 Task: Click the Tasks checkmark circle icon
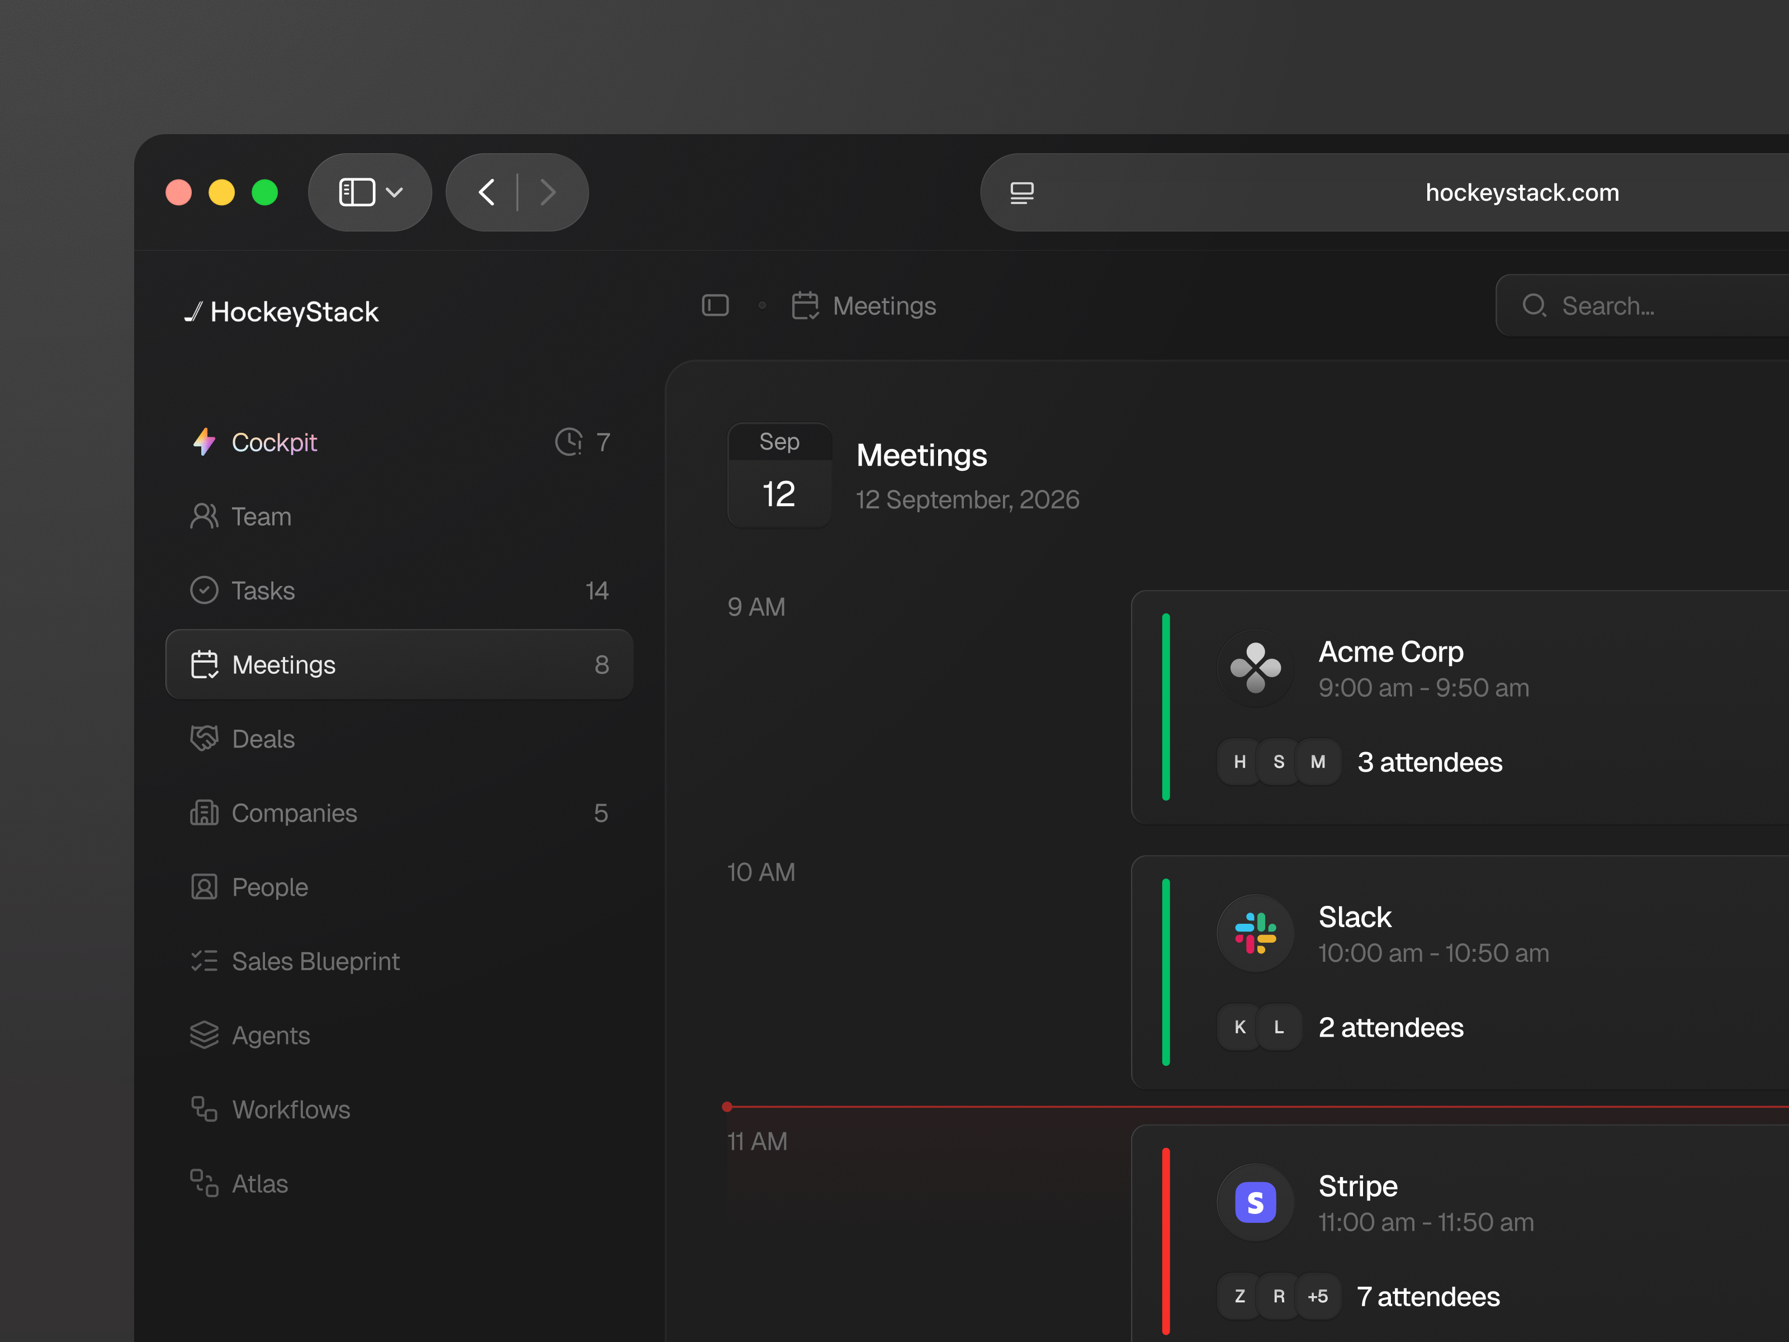[x=204, y=590]
